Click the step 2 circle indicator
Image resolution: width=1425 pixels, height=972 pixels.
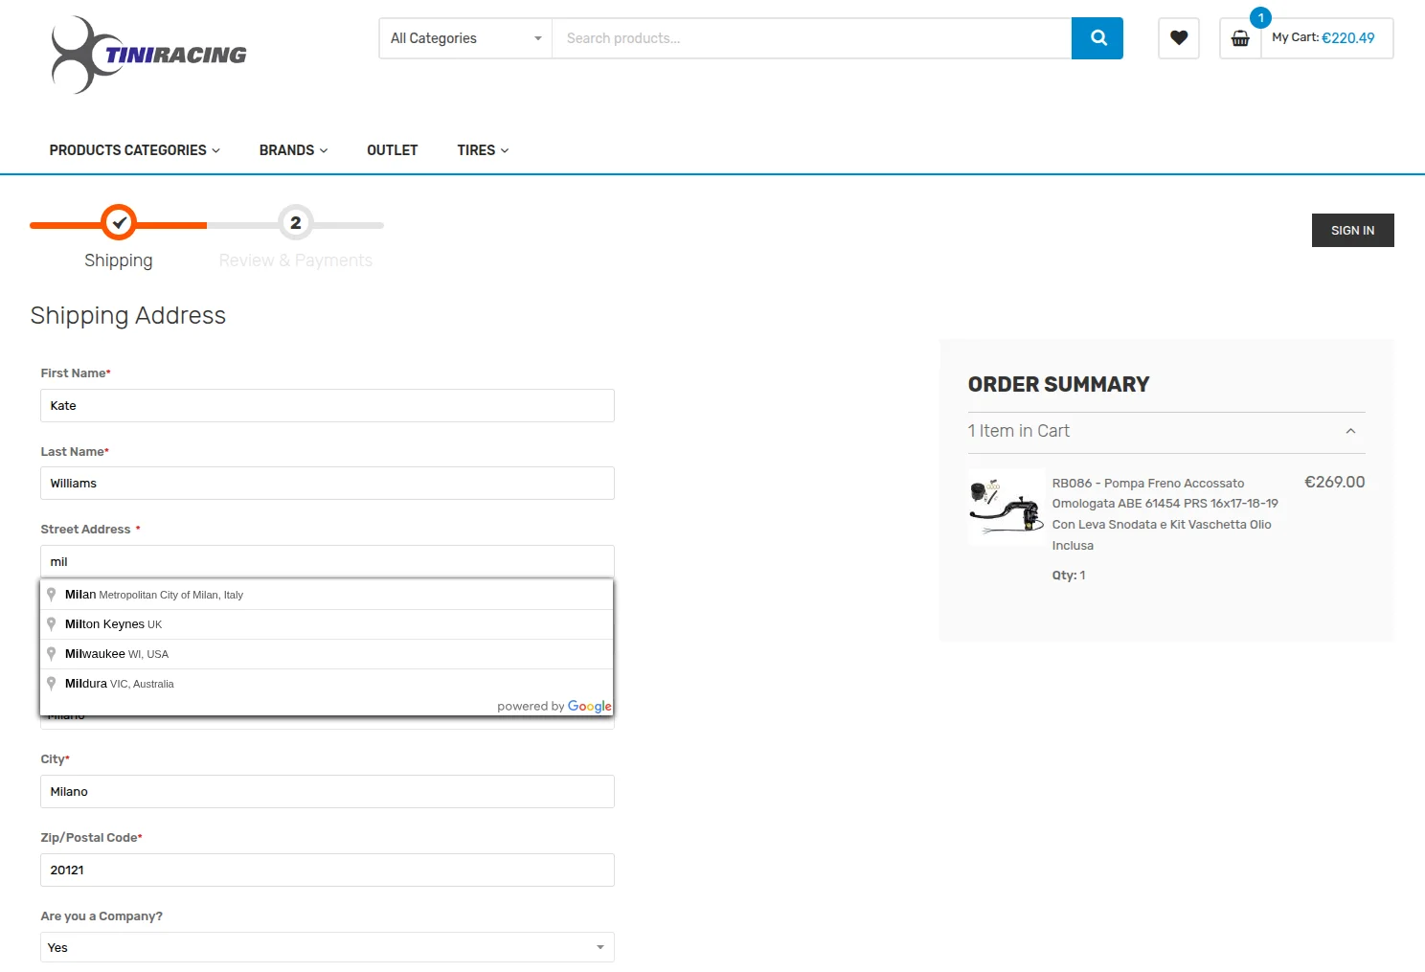[296, 222]
